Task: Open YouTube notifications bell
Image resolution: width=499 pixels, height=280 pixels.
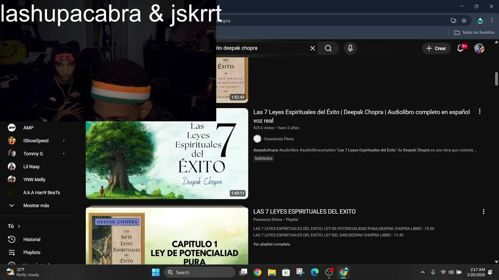Action: [x=460, y=48]
